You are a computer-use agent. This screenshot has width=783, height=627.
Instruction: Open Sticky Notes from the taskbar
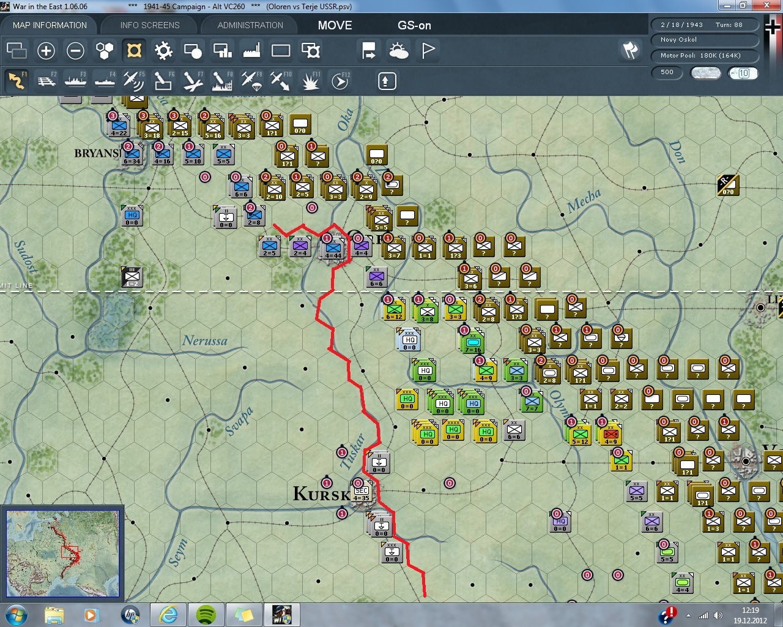(x=244, y=614)
